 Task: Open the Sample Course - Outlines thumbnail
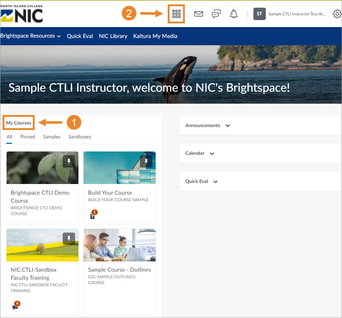(120, 245)
